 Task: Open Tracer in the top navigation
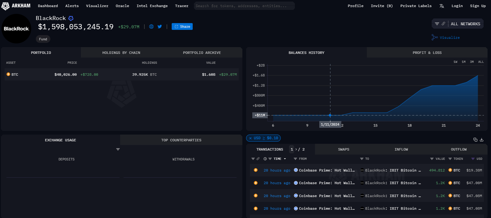pyautogui.click(x=182, y=6)
